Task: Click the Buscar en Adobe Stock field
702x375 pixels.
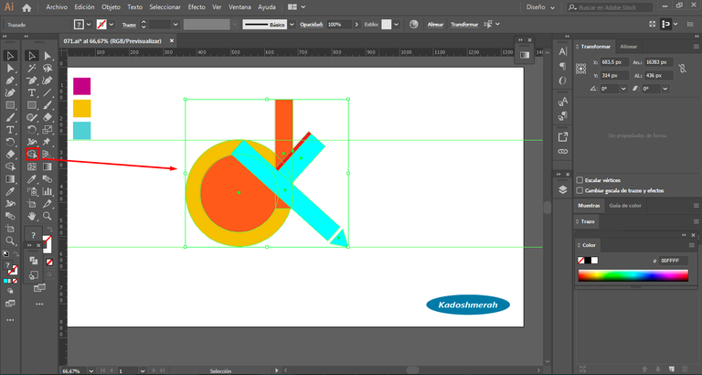Action: tap(610, 7)
